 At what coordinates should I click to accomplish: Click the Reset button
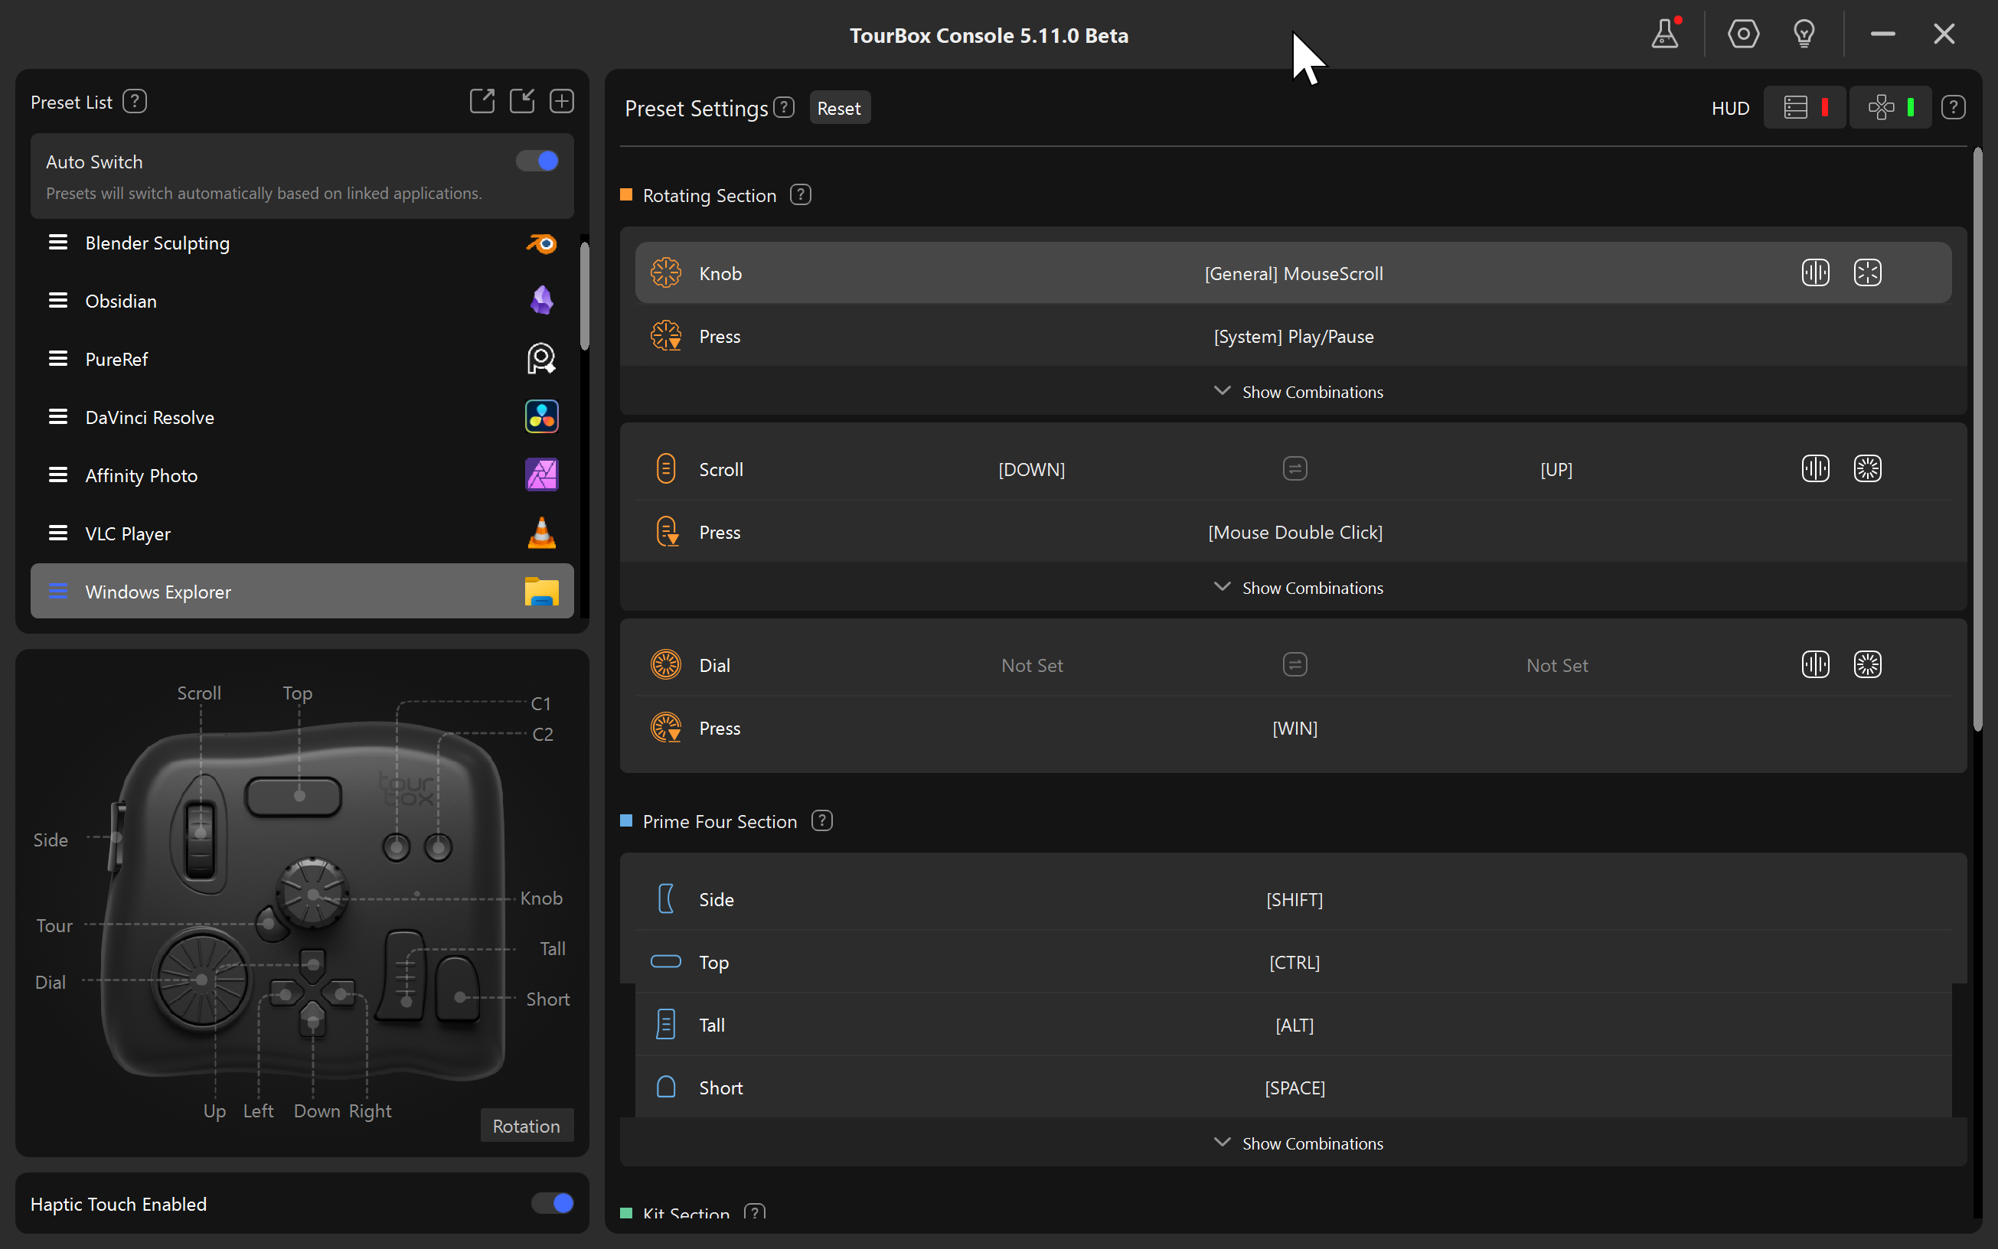[838, 108]
